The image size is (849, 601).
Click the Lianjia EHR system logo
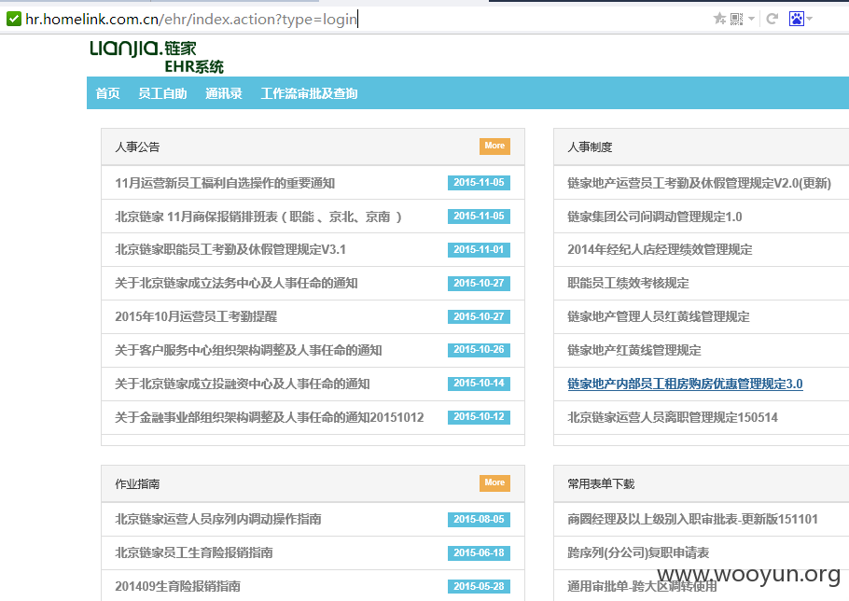point(157,56)
